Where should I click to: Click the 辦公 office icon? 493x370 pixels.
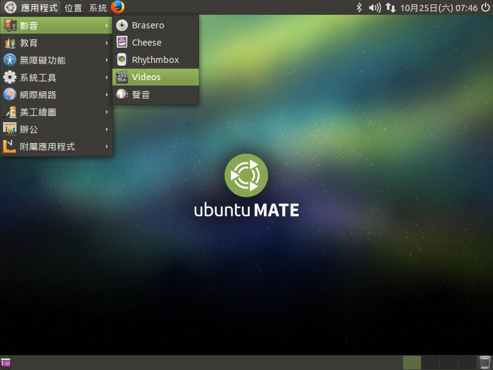click(10, 129)
